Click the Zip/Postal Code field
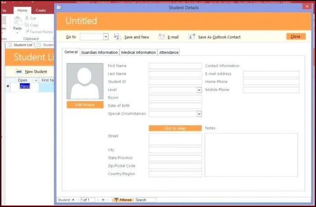The width and height of the screenshot is (316, 207). [x=175, y=166]
